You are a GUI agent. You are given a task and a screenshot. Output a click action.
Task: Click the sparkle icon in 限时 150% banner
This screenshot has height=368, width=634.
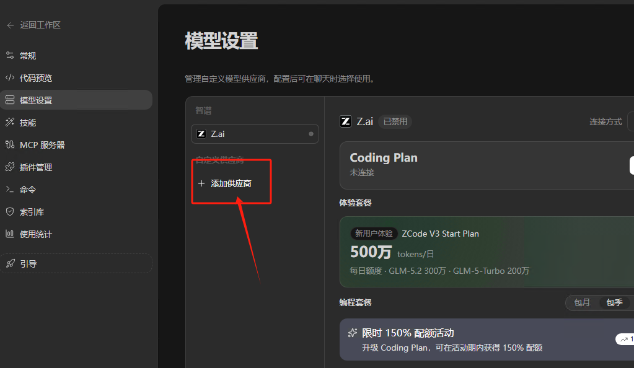353,333
